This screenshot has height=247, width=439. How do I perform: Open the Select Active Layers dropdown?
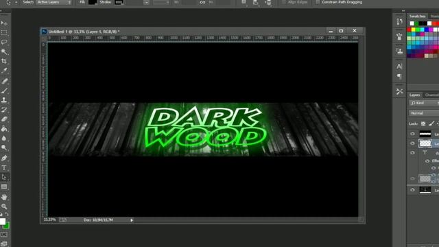(54, 2)
